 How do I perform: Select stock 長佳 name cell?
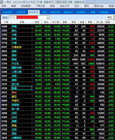(x=22, y=126)
